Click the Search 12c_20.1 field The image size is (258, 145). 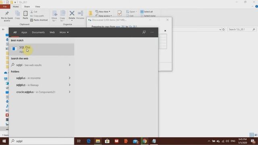coord(241,29)
